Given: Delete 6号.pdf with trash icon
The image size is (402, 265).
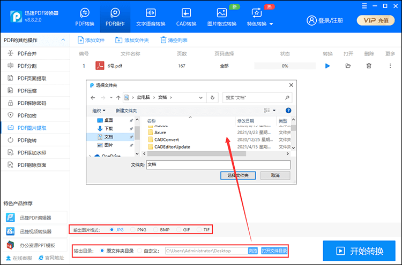Looking at the screenshot, I should click(x=369, y=66).
